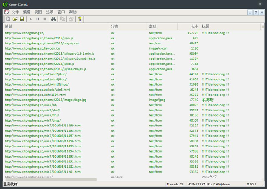Click the horizontal scrollbar thumb

pyautogui.click(x=51, y=180)
